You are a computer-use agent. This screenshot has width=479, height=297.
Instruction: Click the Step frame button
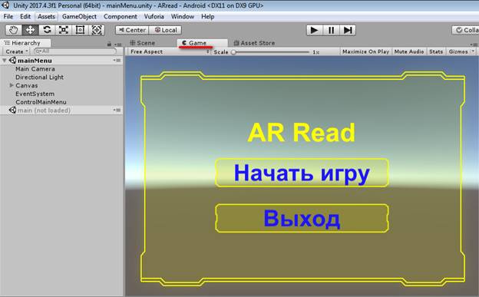coord(348,30)
